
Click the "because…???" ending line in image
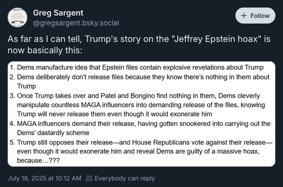tap(38, 160)
